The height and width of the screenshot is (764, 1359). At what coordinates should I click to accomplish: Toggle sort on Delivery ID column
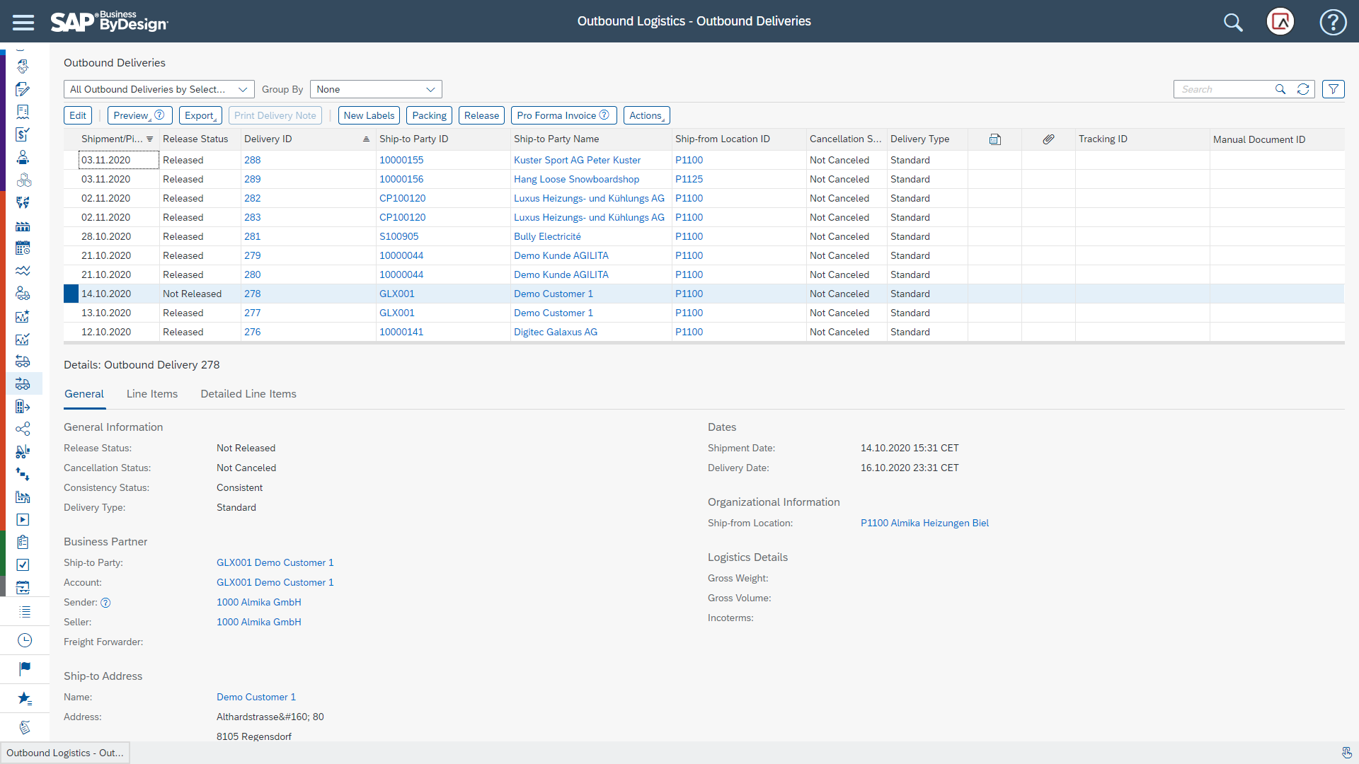(366, 139)
